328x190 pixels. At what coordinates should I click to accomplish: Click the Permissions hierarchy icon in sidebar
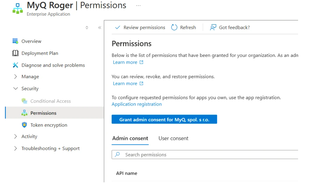(24, 113)
